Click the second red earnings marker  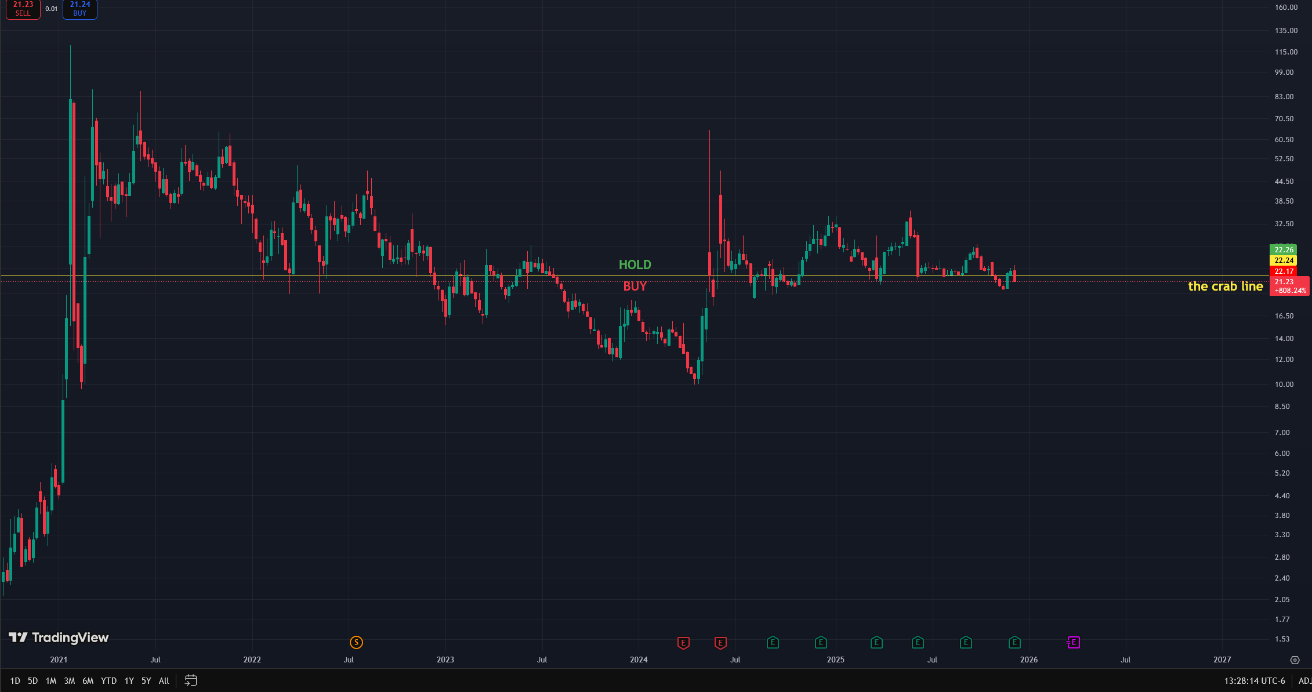(720, 643)
